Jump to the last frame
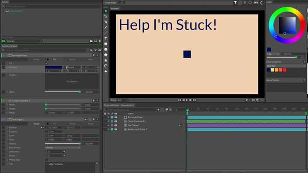The height and width of the screenshot is (173, 308). click(x=194, y=100)
